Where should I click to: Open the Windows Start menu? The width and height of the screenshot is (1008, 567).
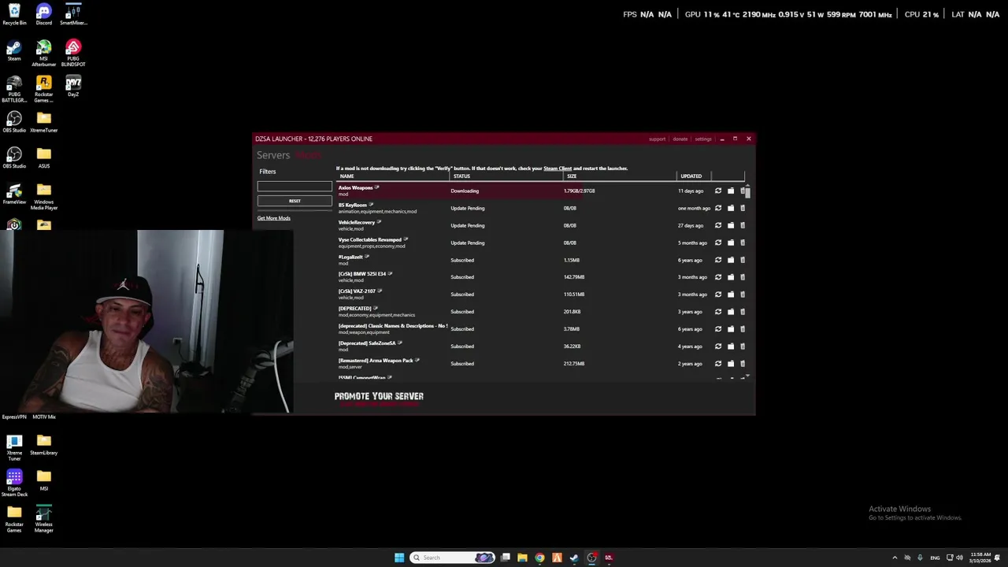click(399, 558)
